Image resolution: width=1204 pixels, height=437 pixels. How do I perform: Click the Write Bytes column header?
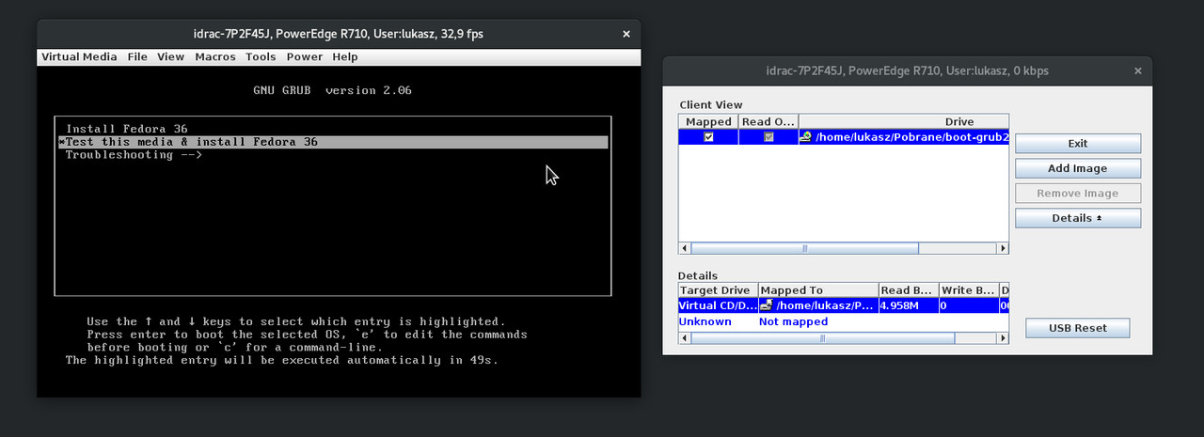pos(968,290)
